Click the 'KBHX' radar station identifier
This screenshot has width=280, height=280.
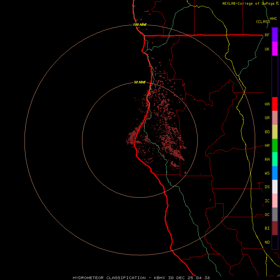pyautogui.click(x=160, y=278)
